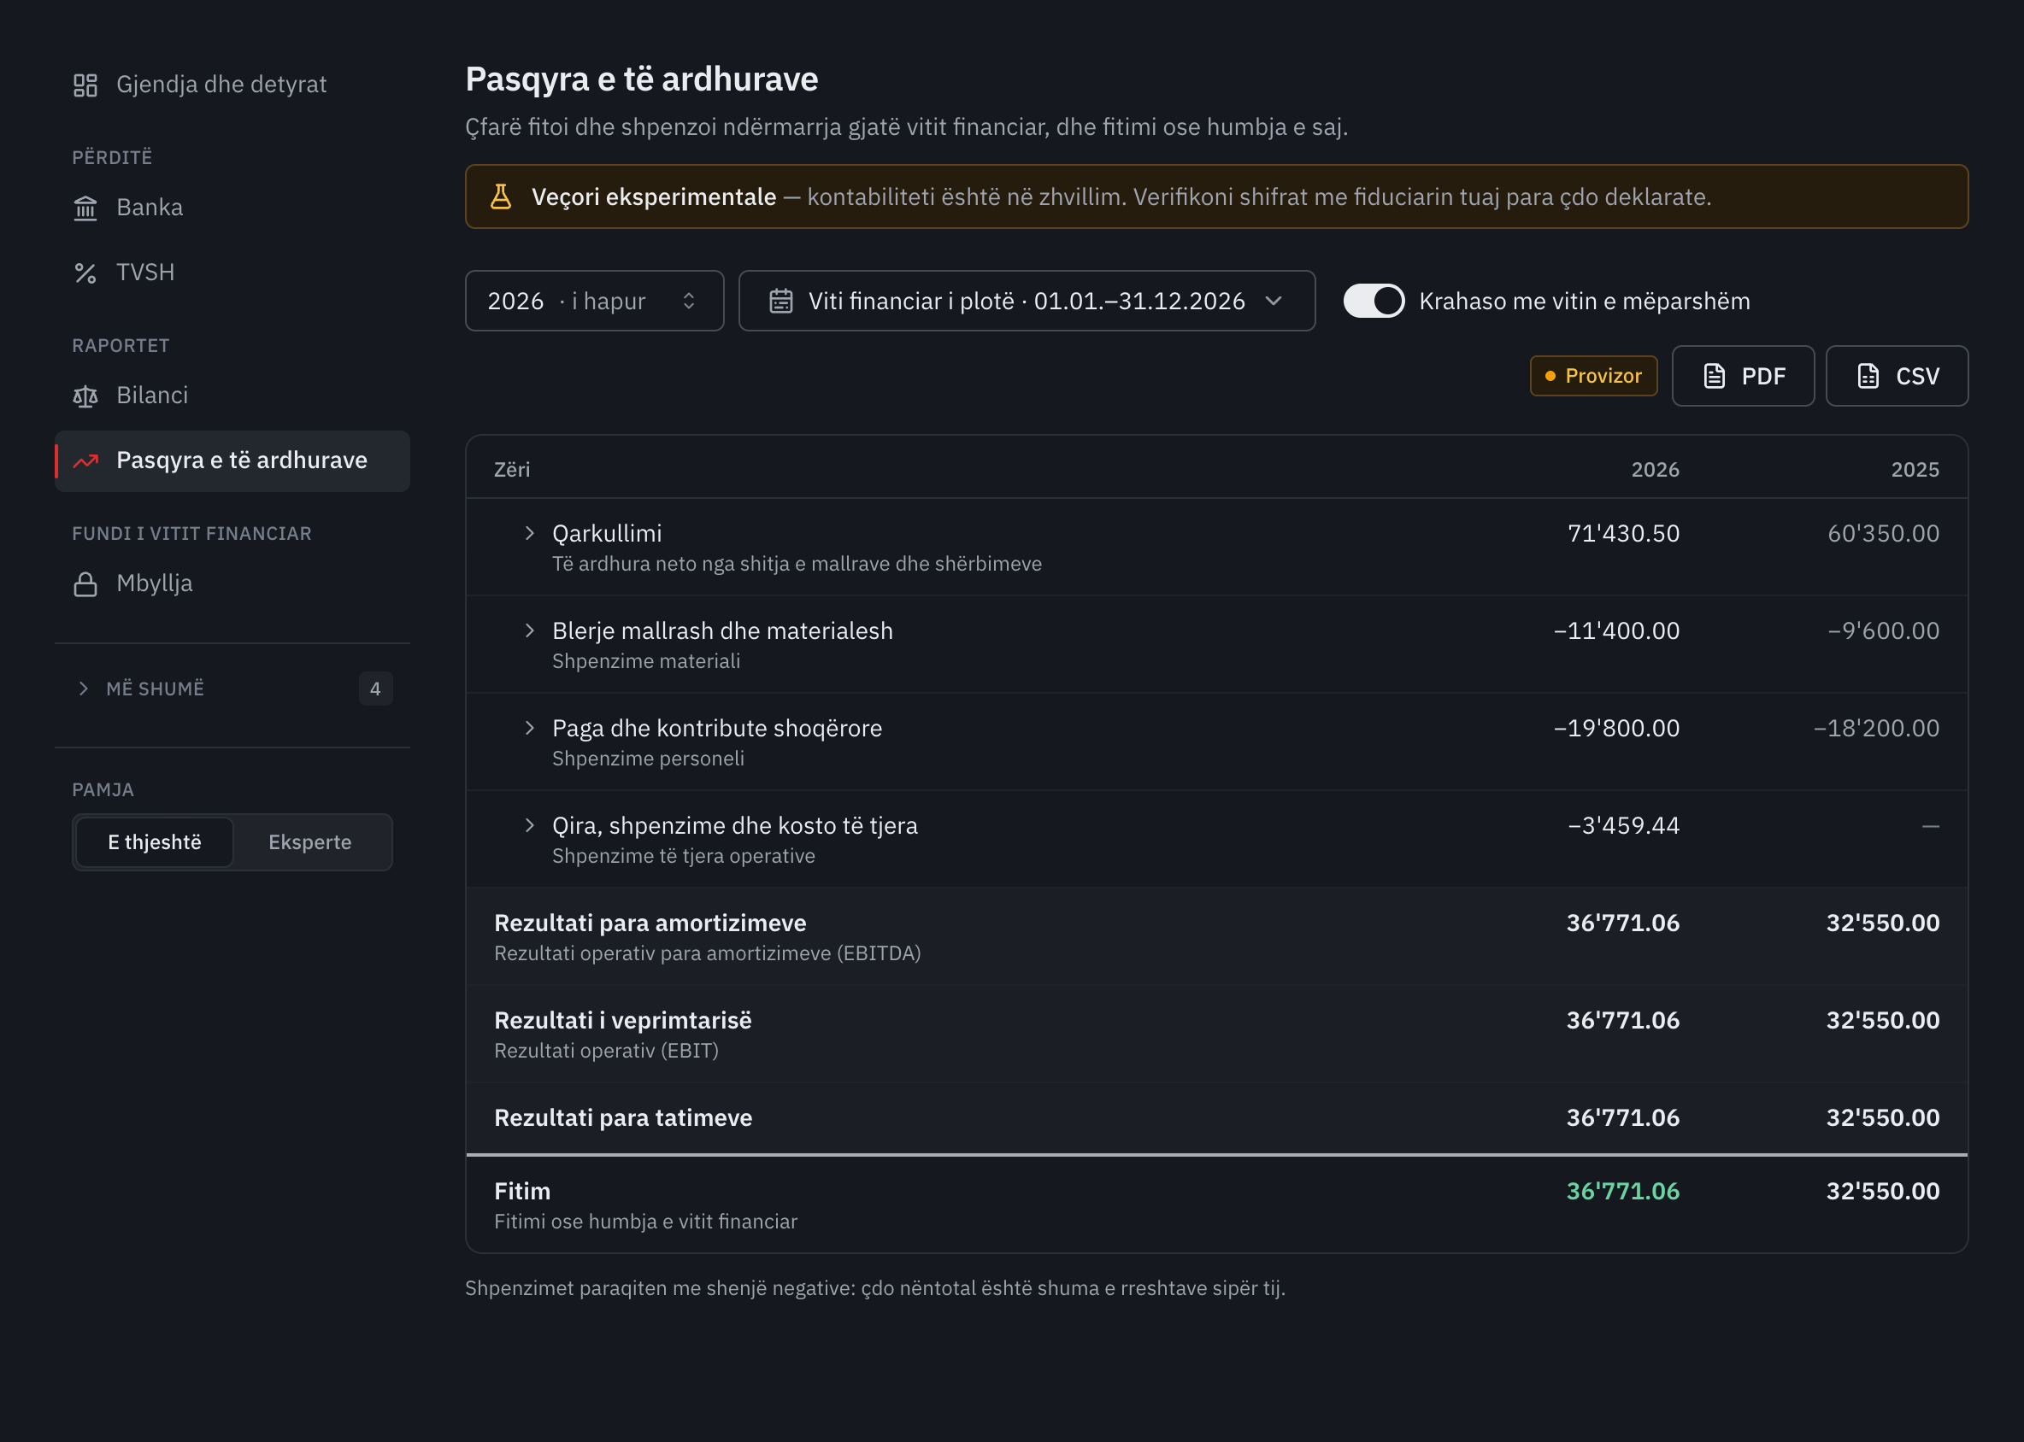Click the calendar icon in the period selector
Viewport: 2024px width, 1442px height.
tap(781, 301)
